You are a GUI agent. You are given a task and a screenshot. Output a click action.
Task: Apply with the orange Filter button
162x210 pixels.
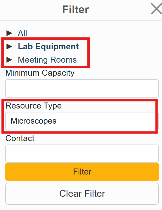click(x=82, y=172)
